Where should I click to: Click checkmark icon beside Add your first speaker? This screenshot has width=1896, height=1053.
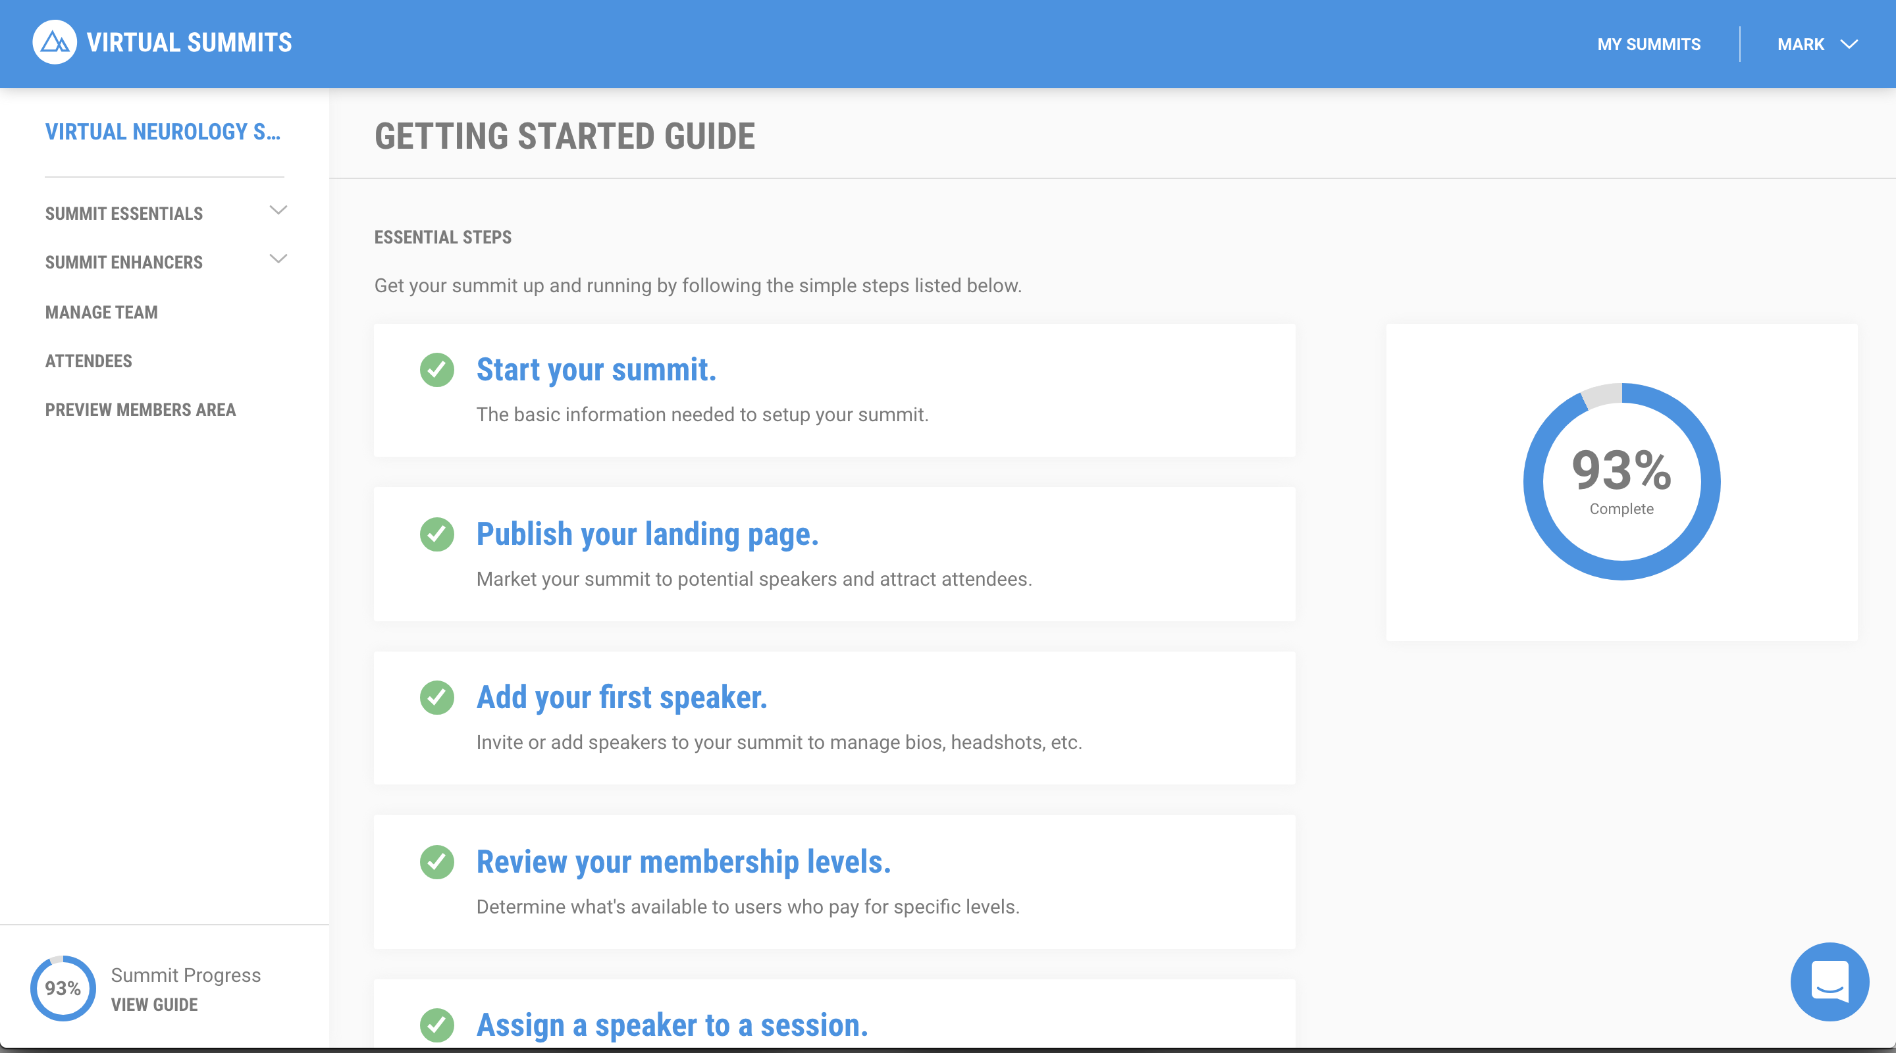coord(437,697)
